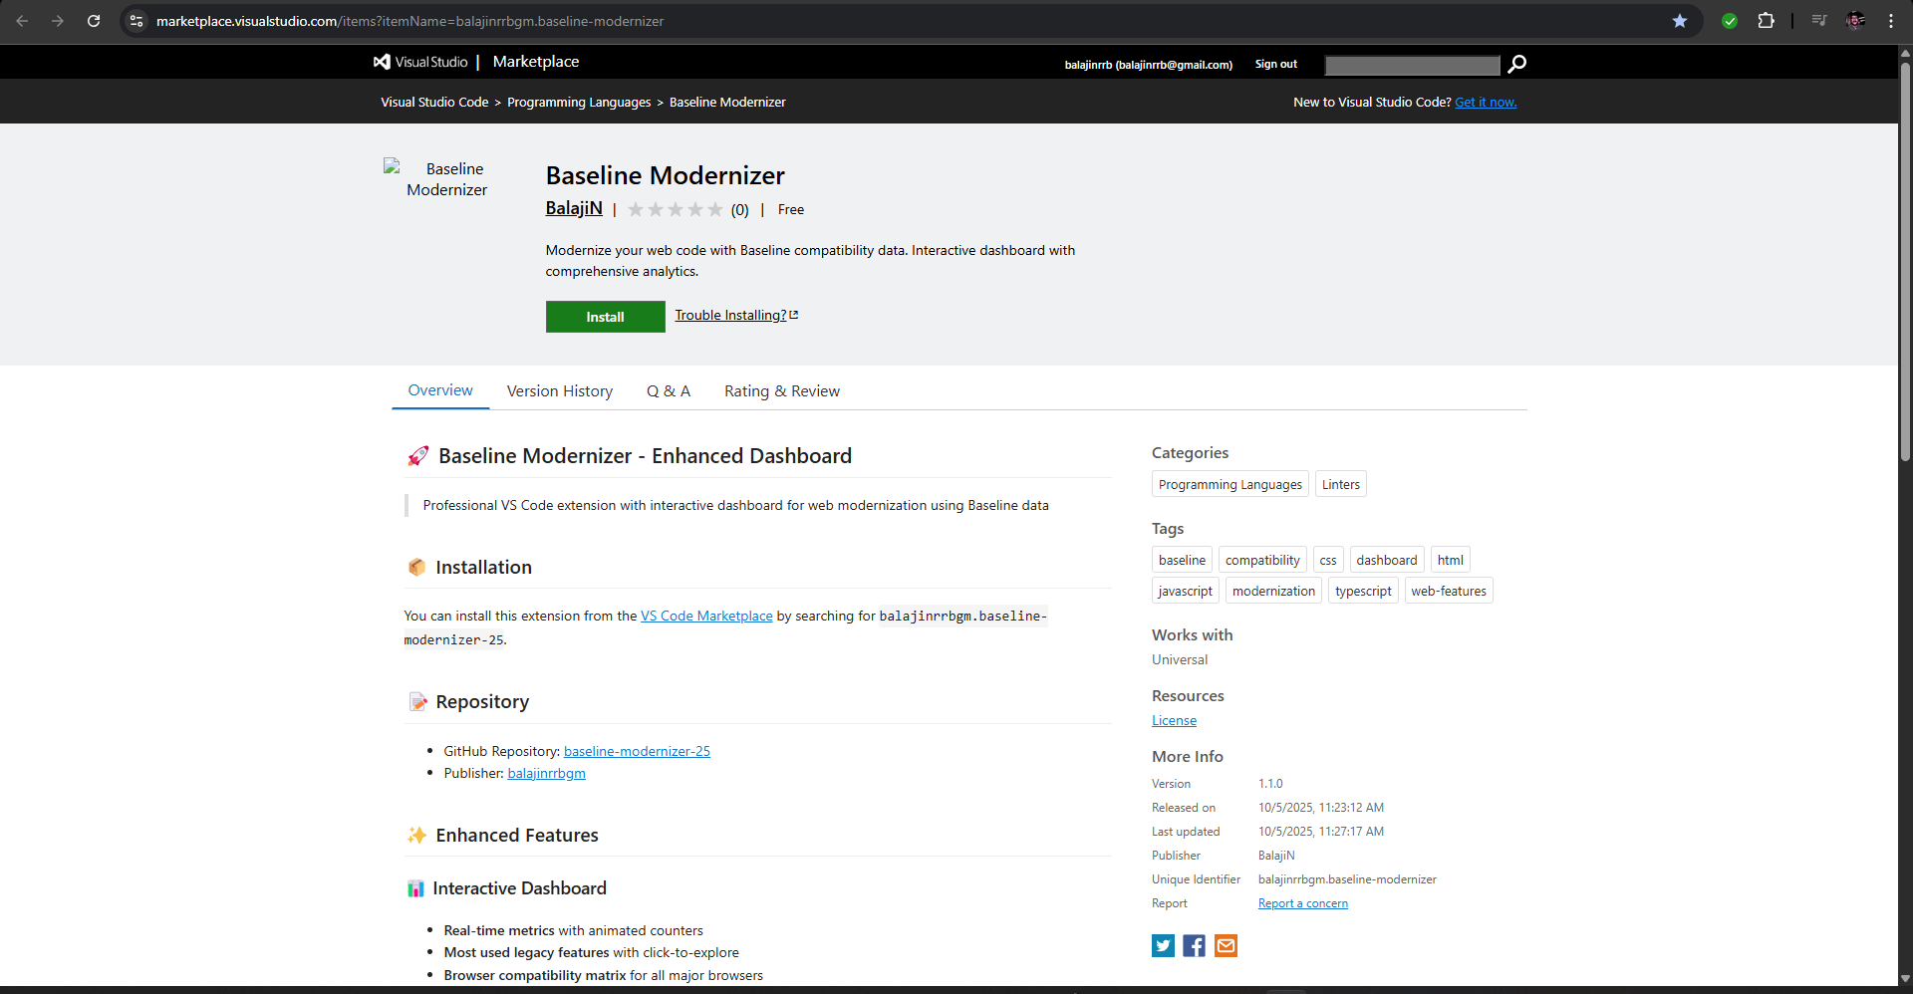Screen dimensions: 1913x994
Task: Share the extension on Twitter
Action: coord(1163,945)
